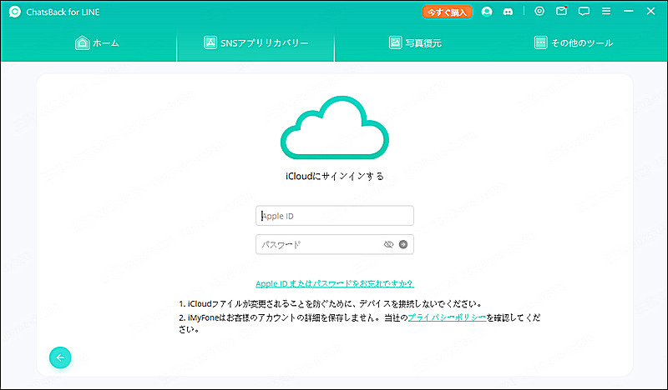Image resolution: width=668 pixels, height=390 pixels.
Task: Open the Discord community icon
Action: pyautogui.click(x=508, y=12)
